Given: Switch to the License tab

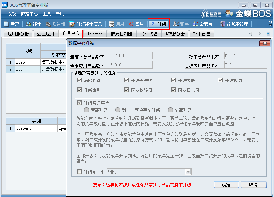Looking at the screenshot, I should (x=95, y=34).
